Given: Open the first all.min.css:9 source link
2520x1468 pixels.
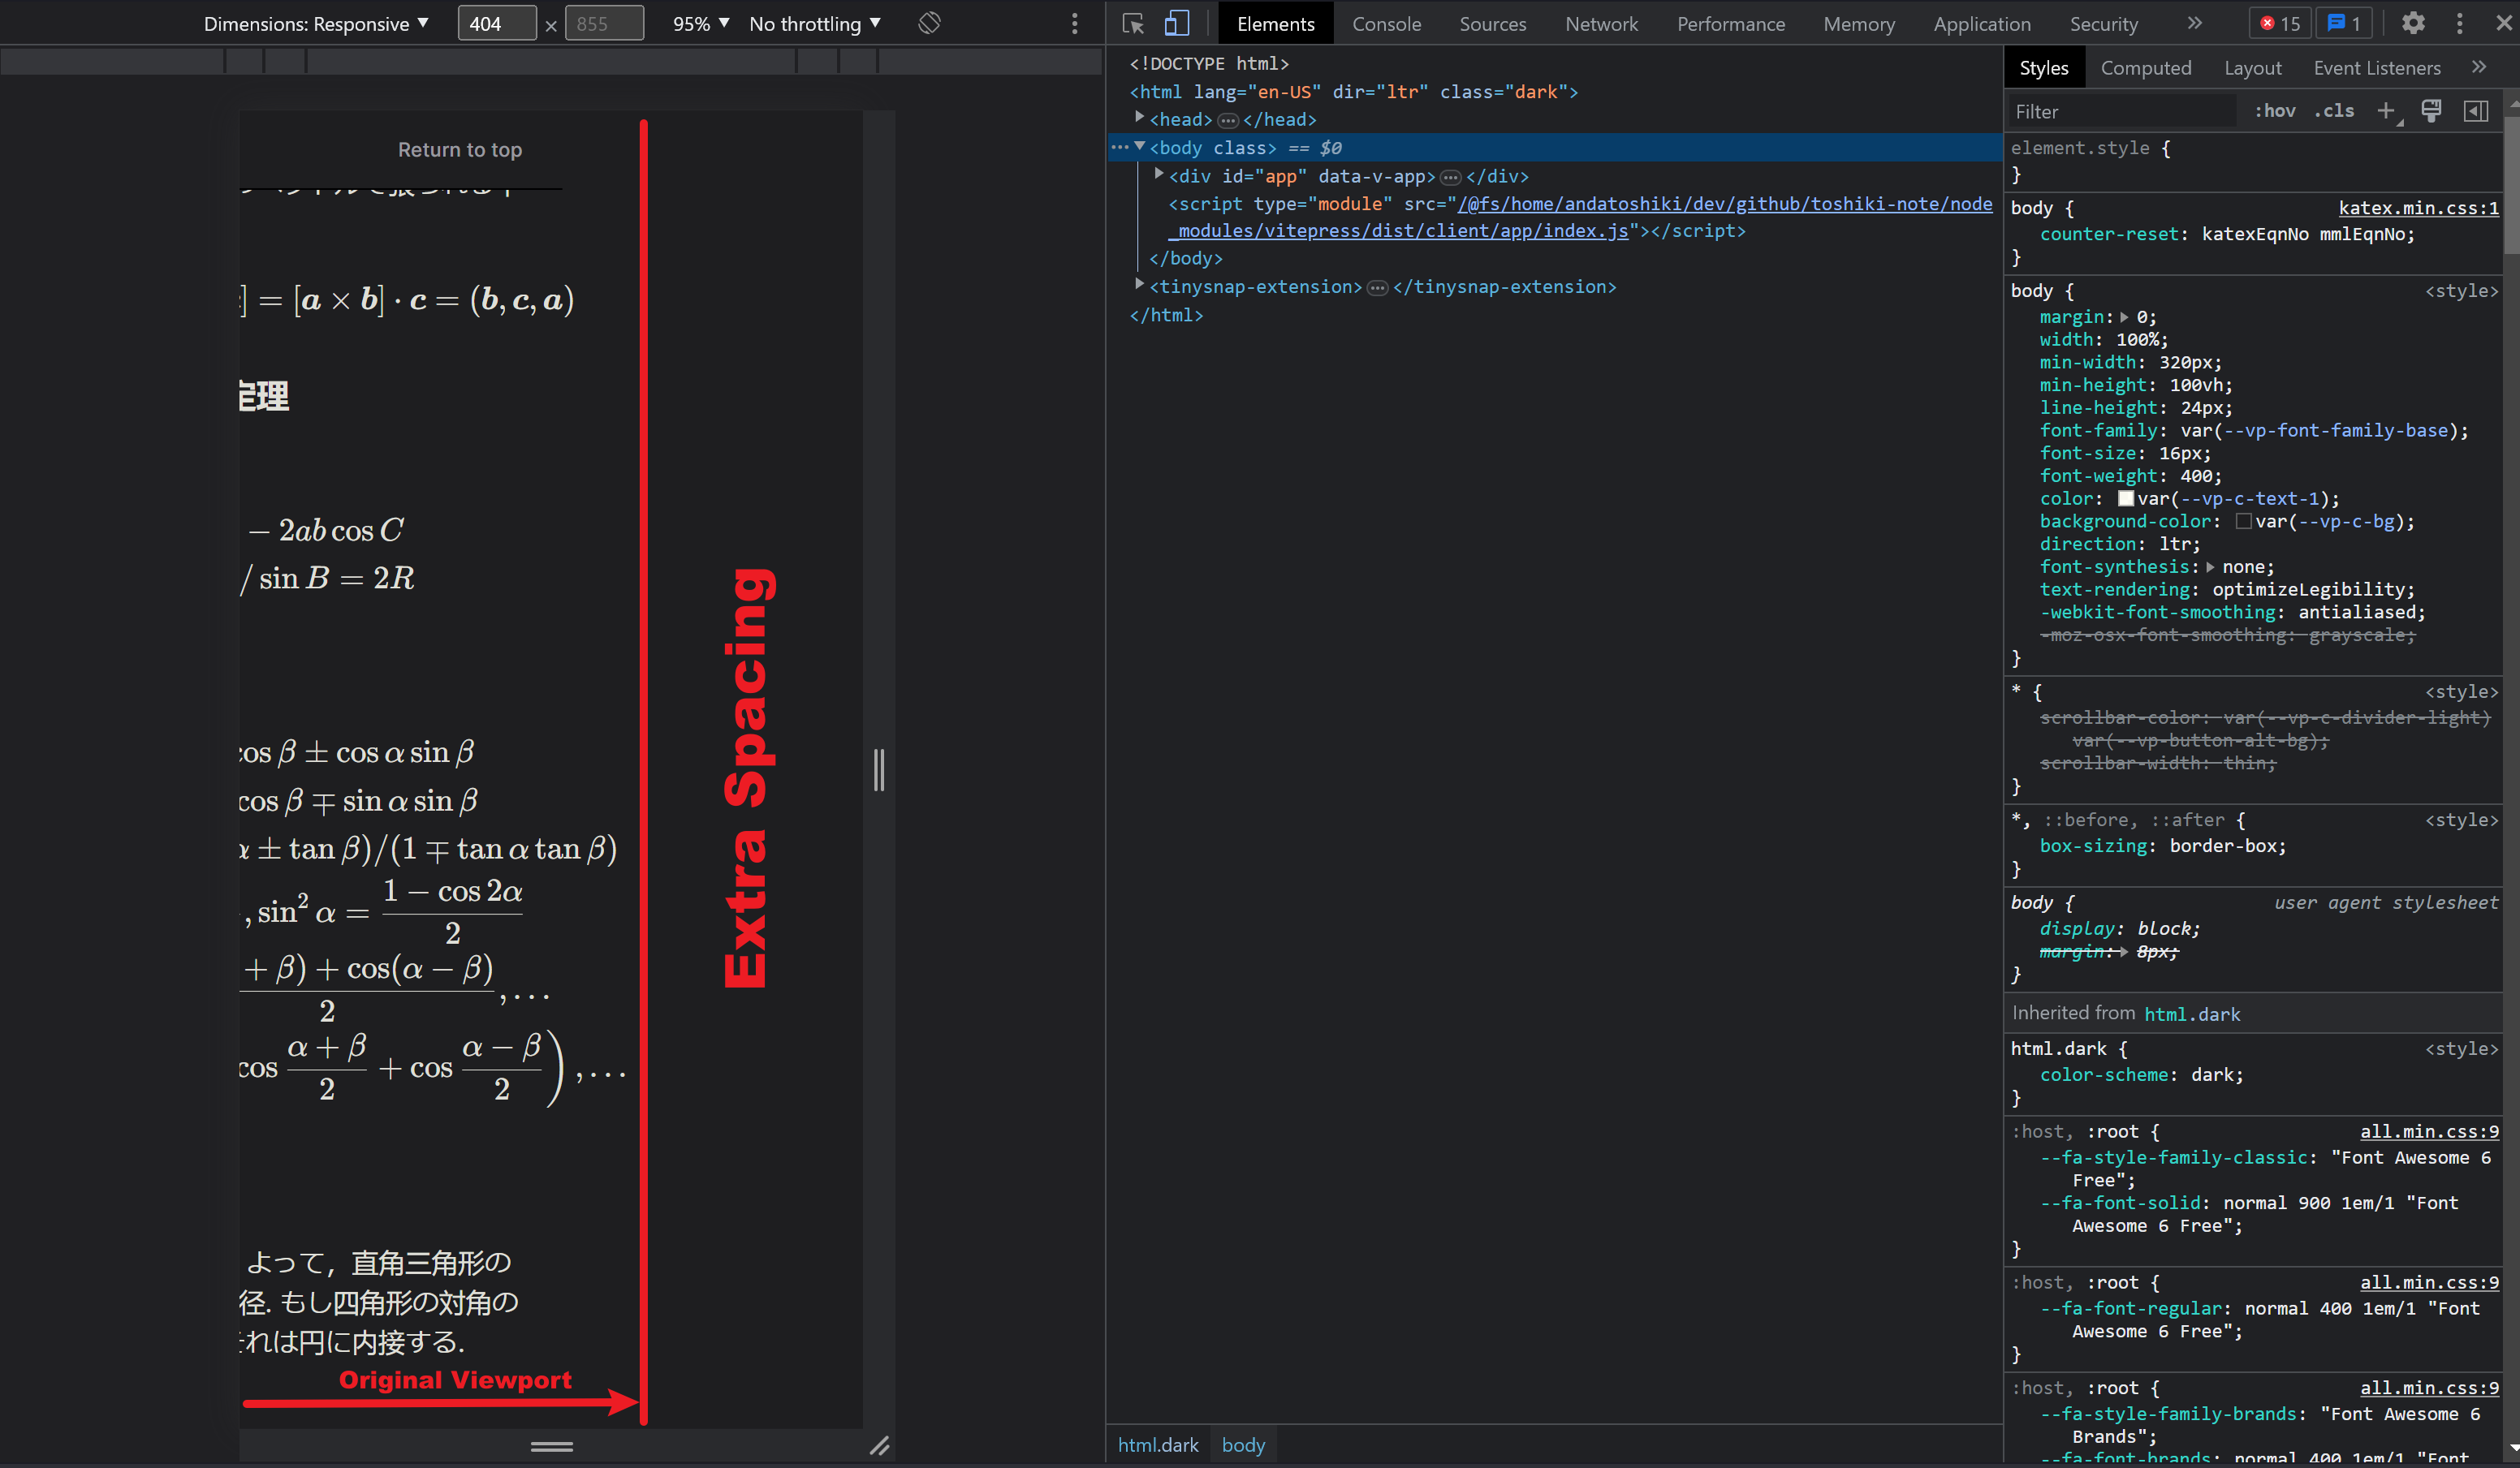Looking at the screenshot, I should [2429, 1131].
